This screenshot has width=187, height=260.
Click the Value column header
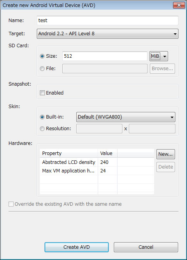(x=108, y=153)
